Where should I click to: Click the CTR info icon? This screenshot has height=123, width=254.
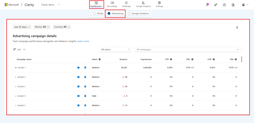(171, 59)
